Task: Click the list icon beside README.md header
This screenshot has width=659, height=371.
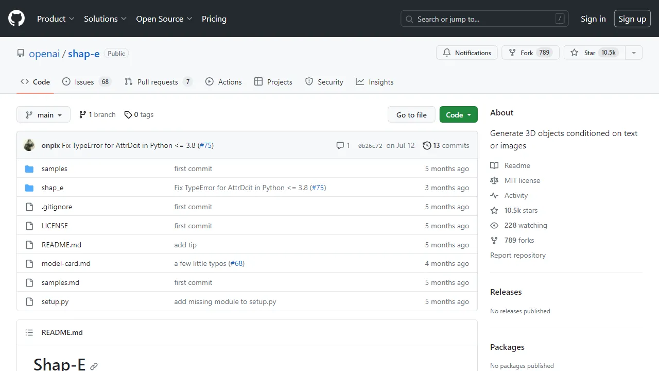Action: point(29,333)
